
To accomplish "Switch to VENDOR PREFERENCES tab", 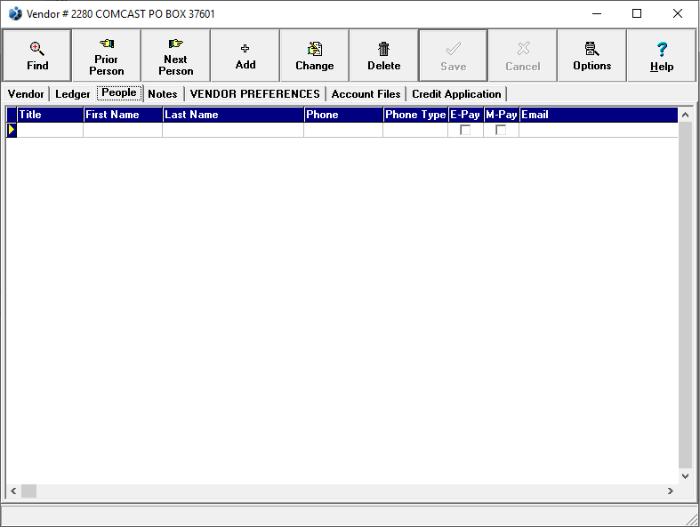I will coord(255,94).
